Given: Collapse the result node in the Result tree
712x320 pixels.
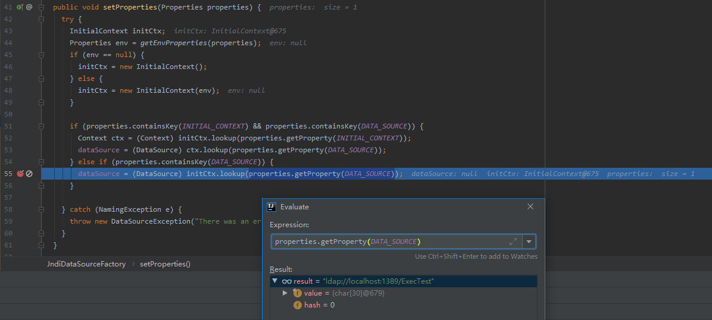Looking at the screenshot, I should (x=274, y=281).
